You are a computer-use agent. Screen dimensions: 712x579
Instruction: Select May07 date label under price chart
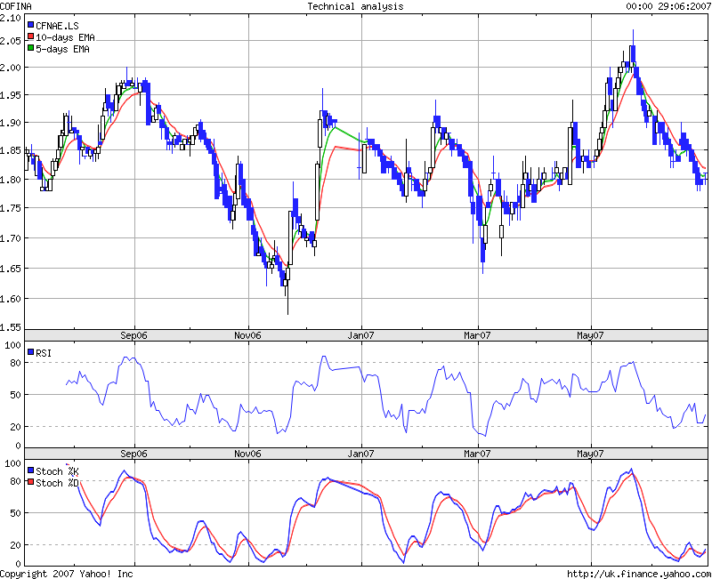(591, 335)
